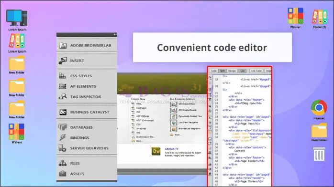Create a new ColdFusion document
The image size is (334, 187).
coord(139,108)
